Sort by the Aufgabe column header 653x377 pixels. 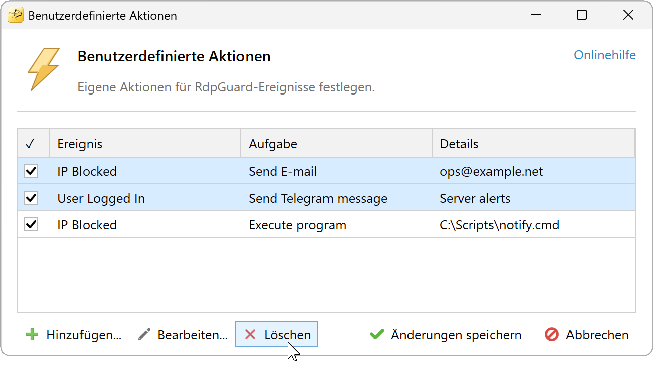pyautogui.click(x=337, y=144)
